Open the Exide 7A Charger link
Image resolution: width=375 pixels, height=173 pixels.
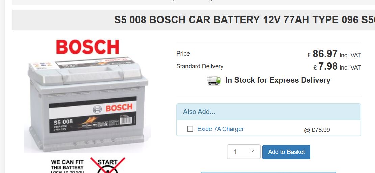coord(220,129)
